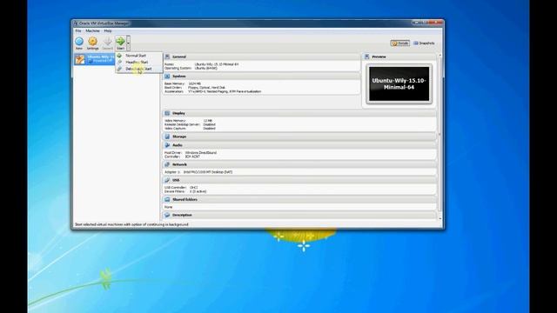Viewport: 557px width, 313px height.
Task: Click the Shared folders section icon
Action: tap(167, 199)
